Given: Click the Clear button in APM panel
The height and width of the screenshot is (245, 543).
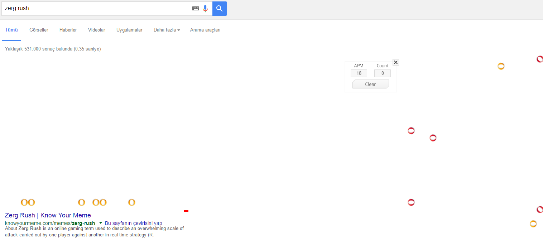Looking at the screenshot, I should [370, 84].
